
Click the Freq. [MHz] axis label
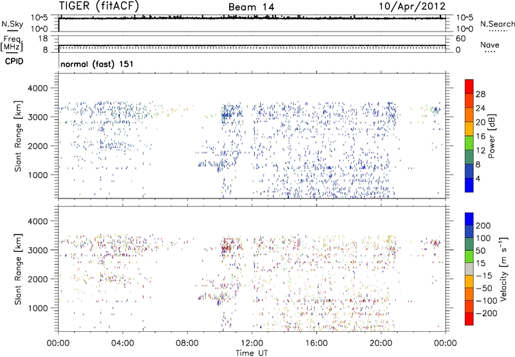point(12,43)
